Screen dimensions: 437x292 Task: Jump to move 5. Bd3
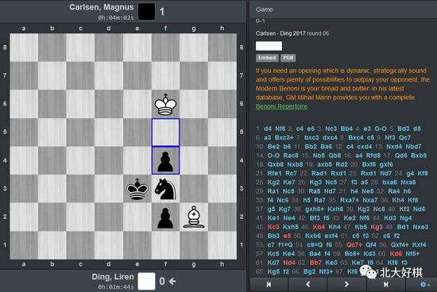pos(404,129)
